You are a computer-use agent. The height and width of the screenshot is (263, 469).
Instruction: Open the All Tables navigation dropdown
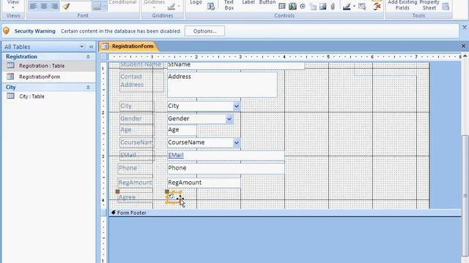[81, 47]
